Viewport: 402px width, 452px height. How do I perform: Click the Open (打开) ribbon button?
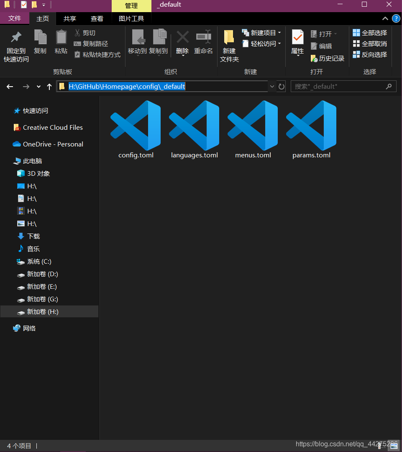324,34
